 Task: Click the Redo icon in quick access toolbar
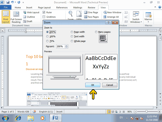tap(19, 2)
